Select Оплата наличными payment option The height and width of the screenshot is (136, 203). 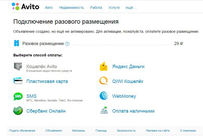tap(133, 111)
